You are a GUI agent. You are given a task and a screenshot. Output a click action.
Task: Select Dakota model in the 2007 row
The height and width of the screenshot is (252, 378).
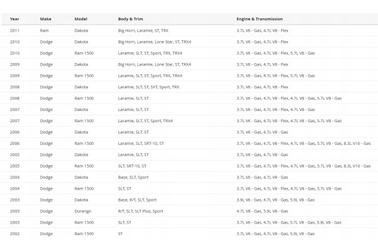coord(81,110)
